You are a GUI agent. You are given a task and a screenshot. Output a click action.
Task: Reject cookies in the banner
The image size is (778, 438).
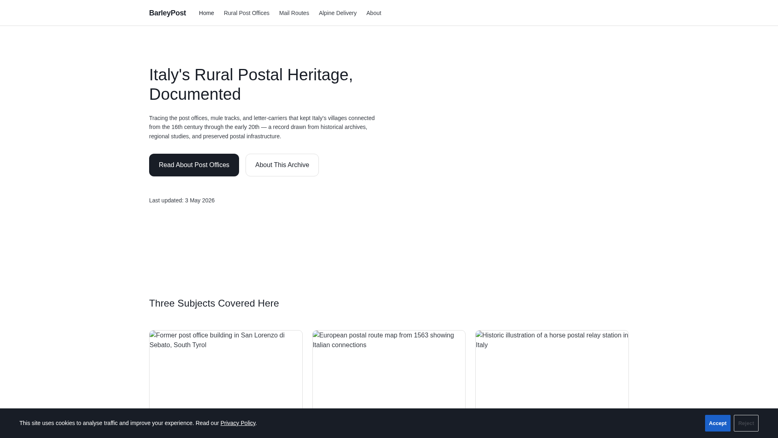pyautogui.click(x=746, y=423)
